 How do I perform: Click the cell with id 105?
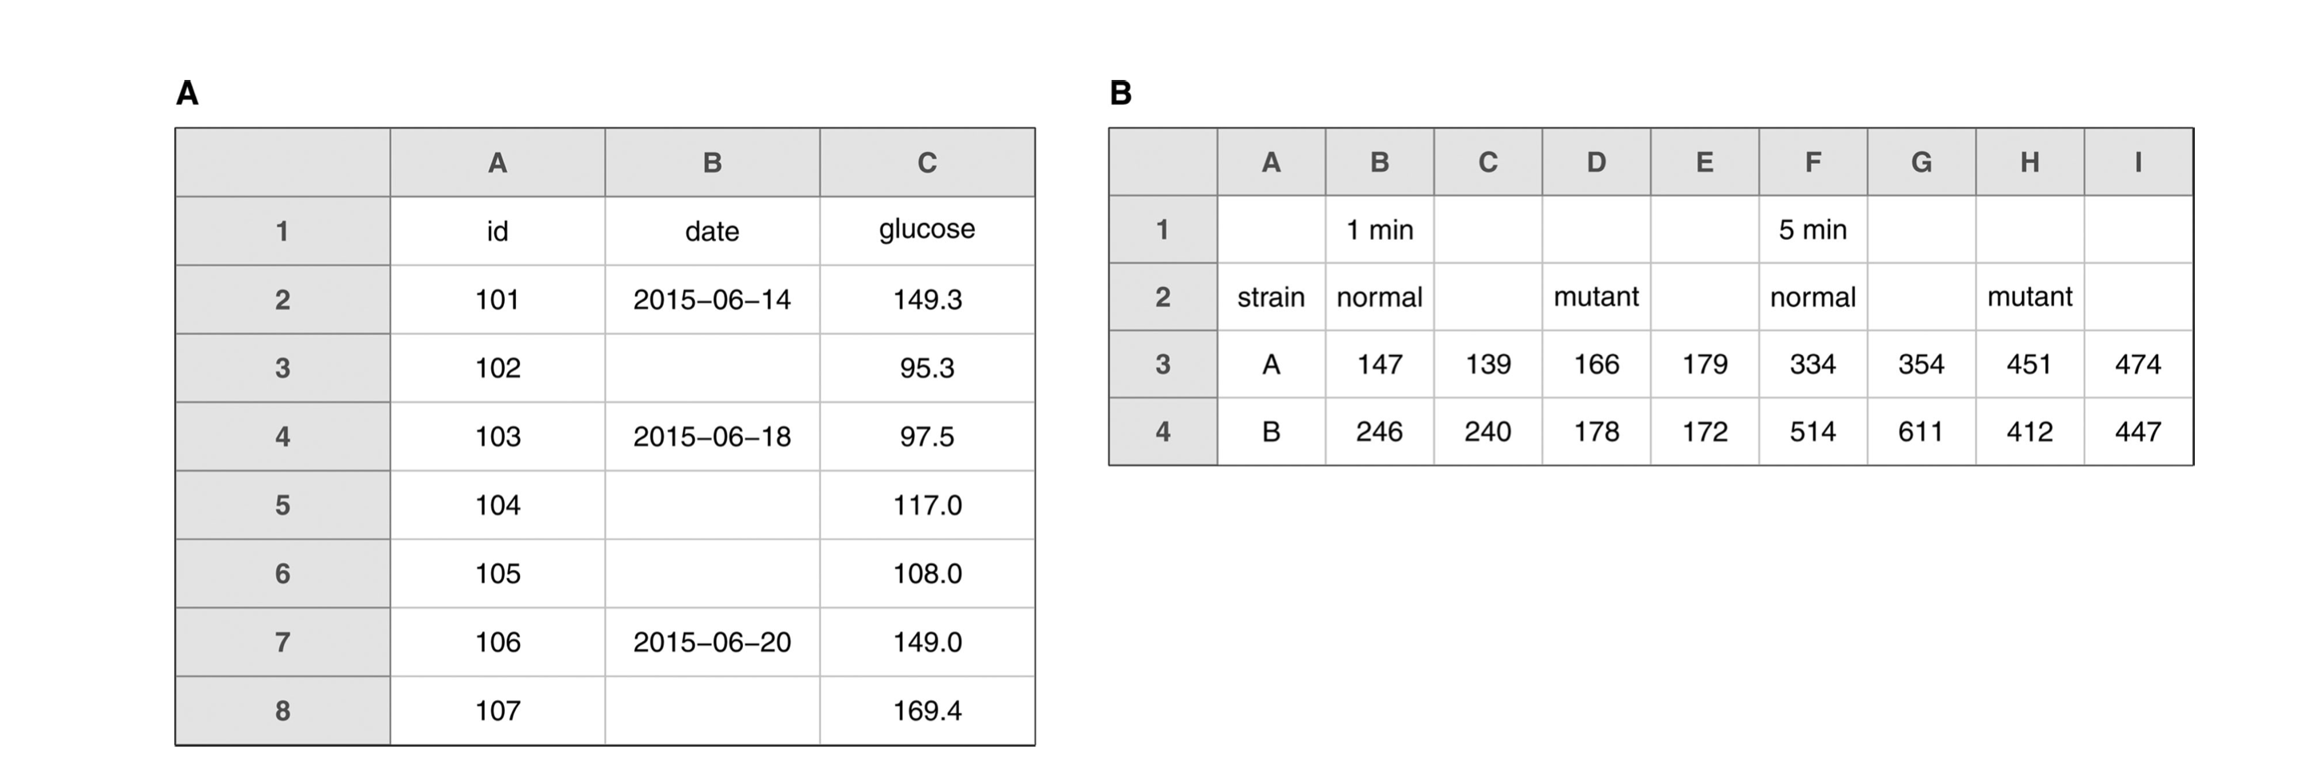(498, 574)
